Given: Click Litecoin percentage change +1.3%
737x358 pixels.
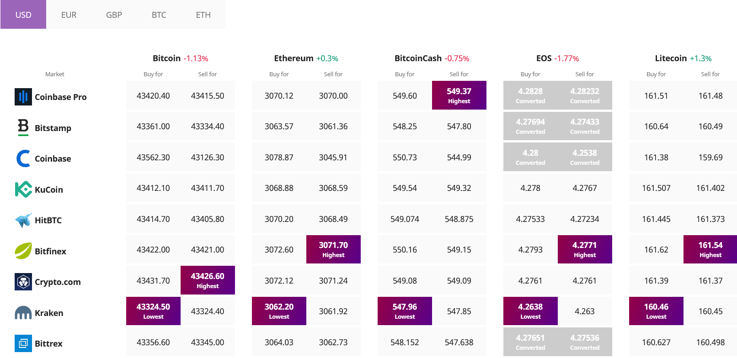Looking at the screenshot, I should pos(700,58).
